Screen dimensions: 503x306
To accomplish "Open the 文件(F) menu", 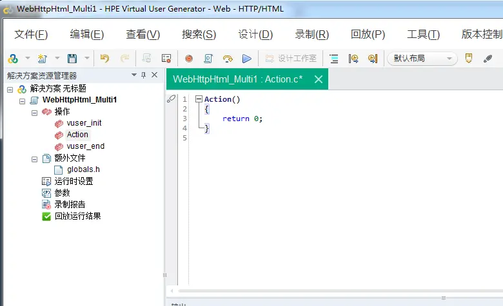I will pos(31,34).
